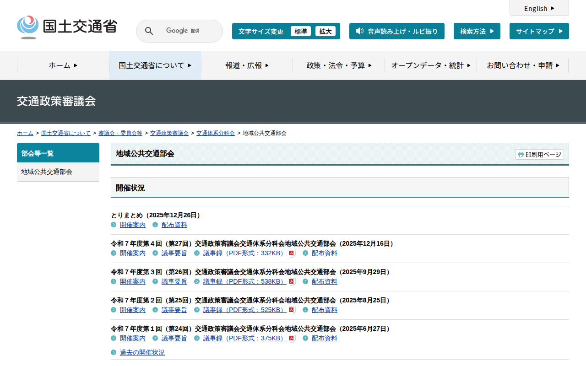This screenshot has height=366, width=586.
Task: Click the speaker icon for 音声読み上げ
Action: pyautogui.click(x=359, y=31)
